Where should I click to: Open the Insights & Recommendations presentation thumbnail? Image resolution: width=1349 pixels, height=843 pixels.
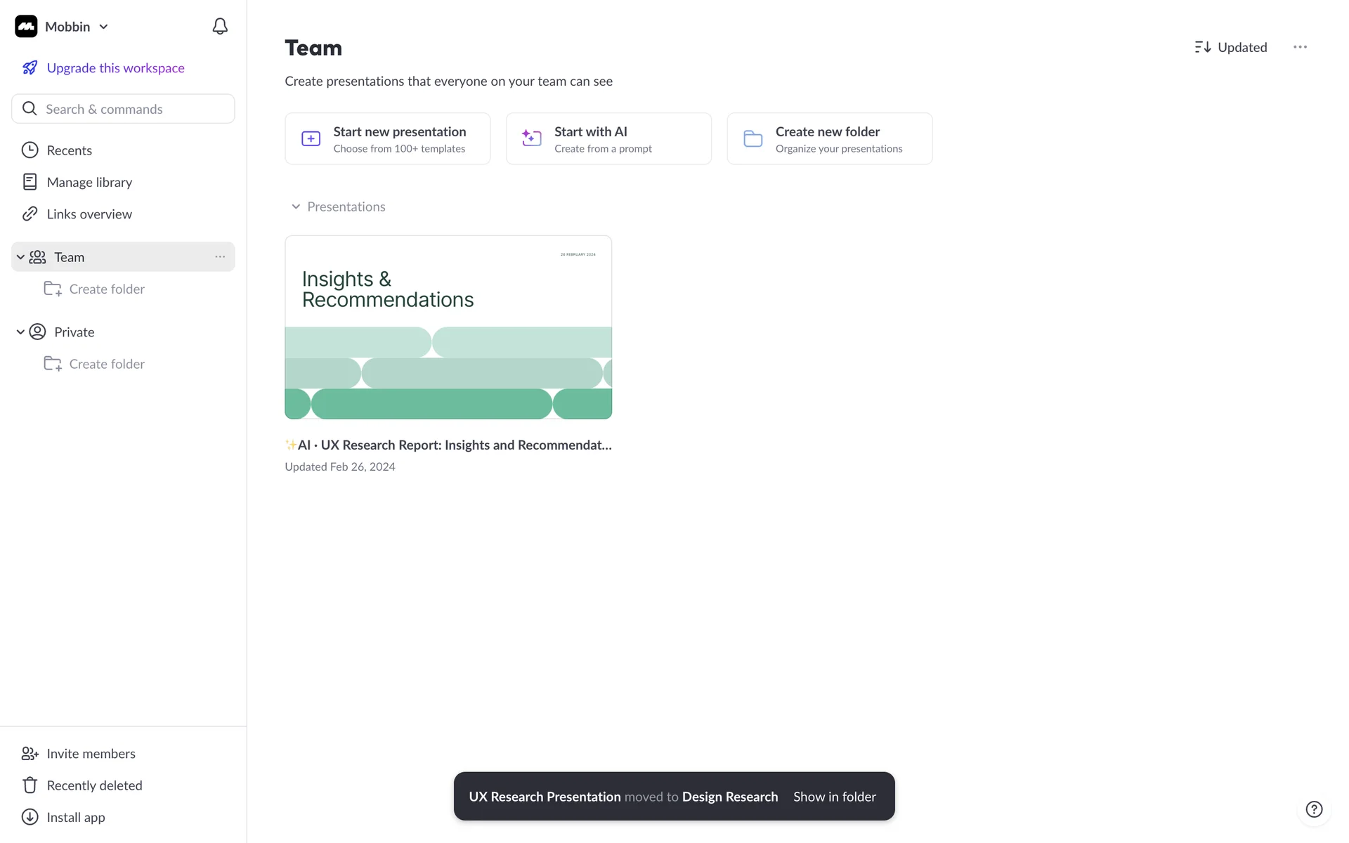(448, 327)
